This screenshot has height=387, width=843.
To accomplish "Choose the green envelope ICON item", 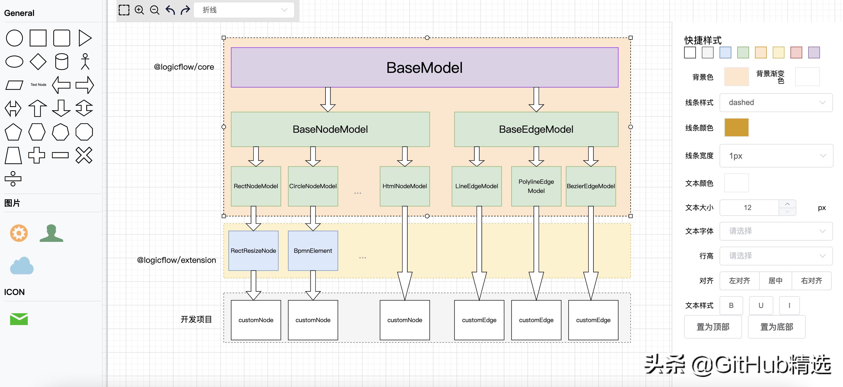I will click(19, 319).
